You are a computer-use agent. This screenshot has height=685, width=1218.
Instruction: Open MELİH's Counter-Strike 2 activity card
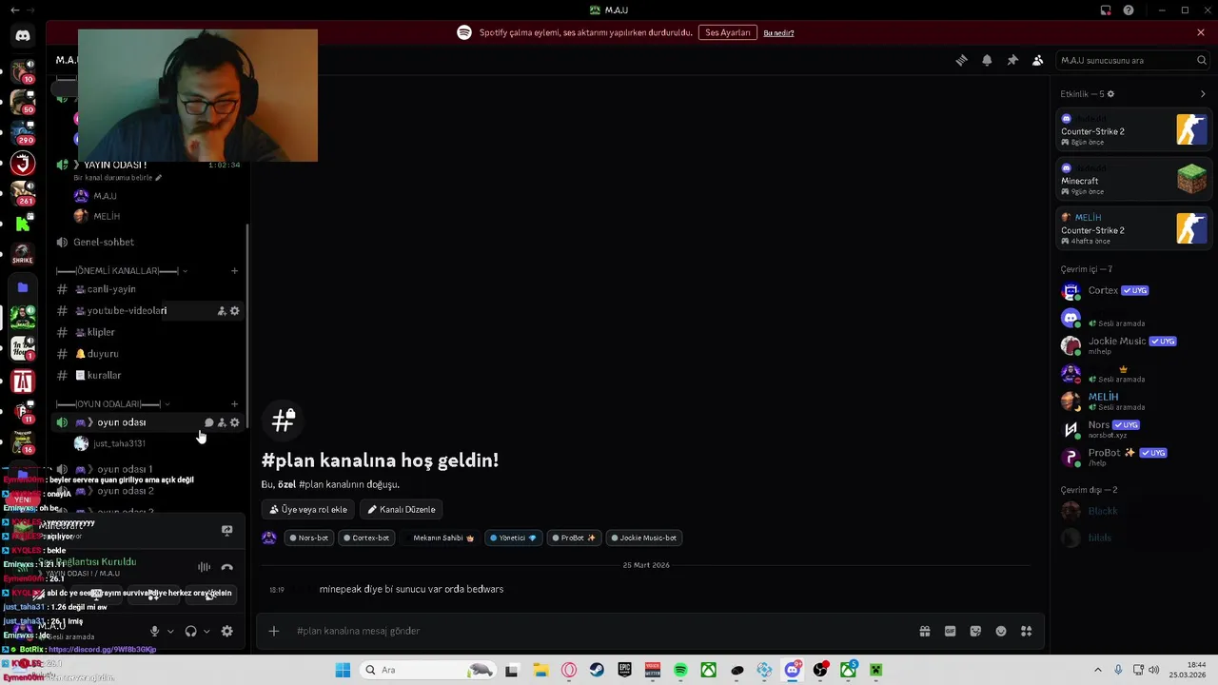point(1134,227)
